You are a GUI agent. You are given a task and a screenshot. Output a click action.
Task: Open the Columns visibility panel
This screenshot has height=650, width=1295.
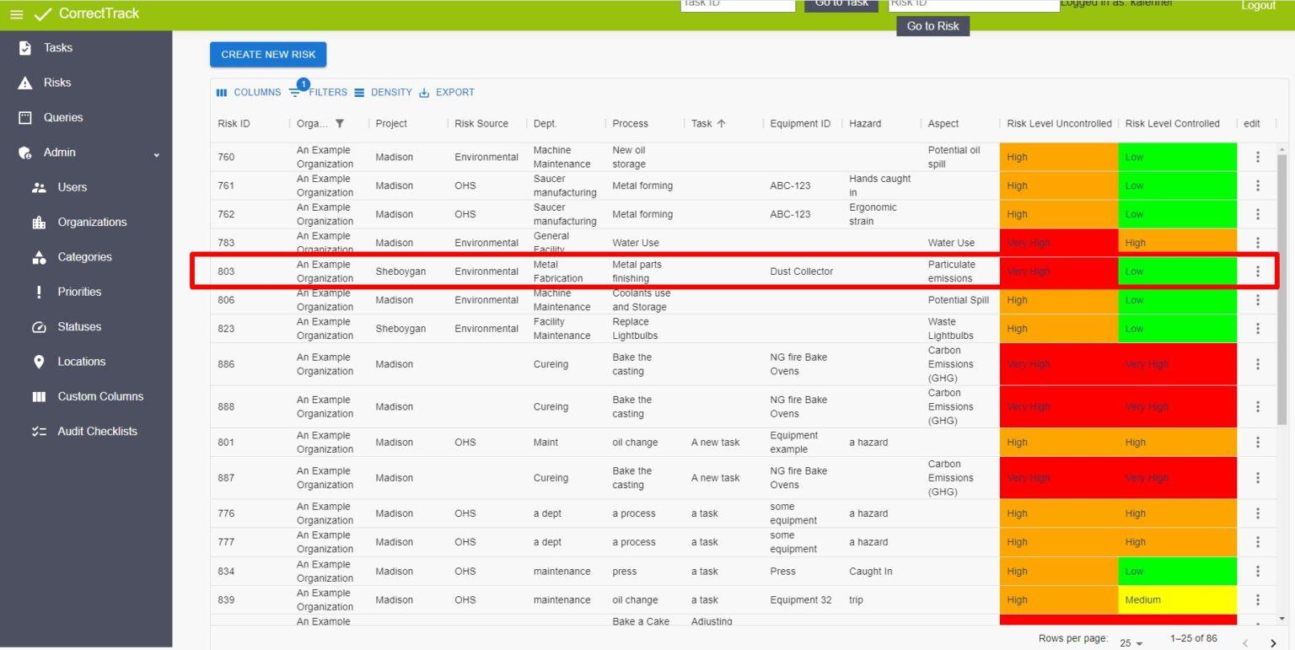coord(249,93)
